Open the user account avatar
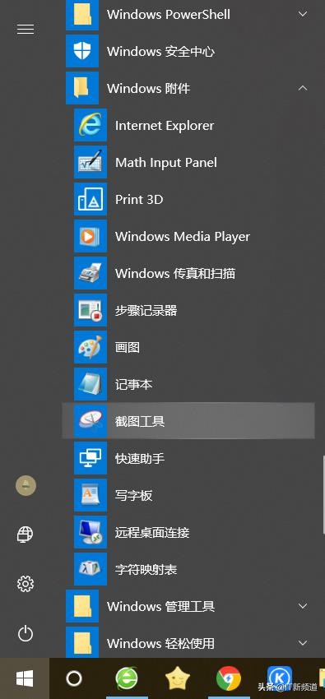This screenshot has width=325, height=699. click(26, 485)
